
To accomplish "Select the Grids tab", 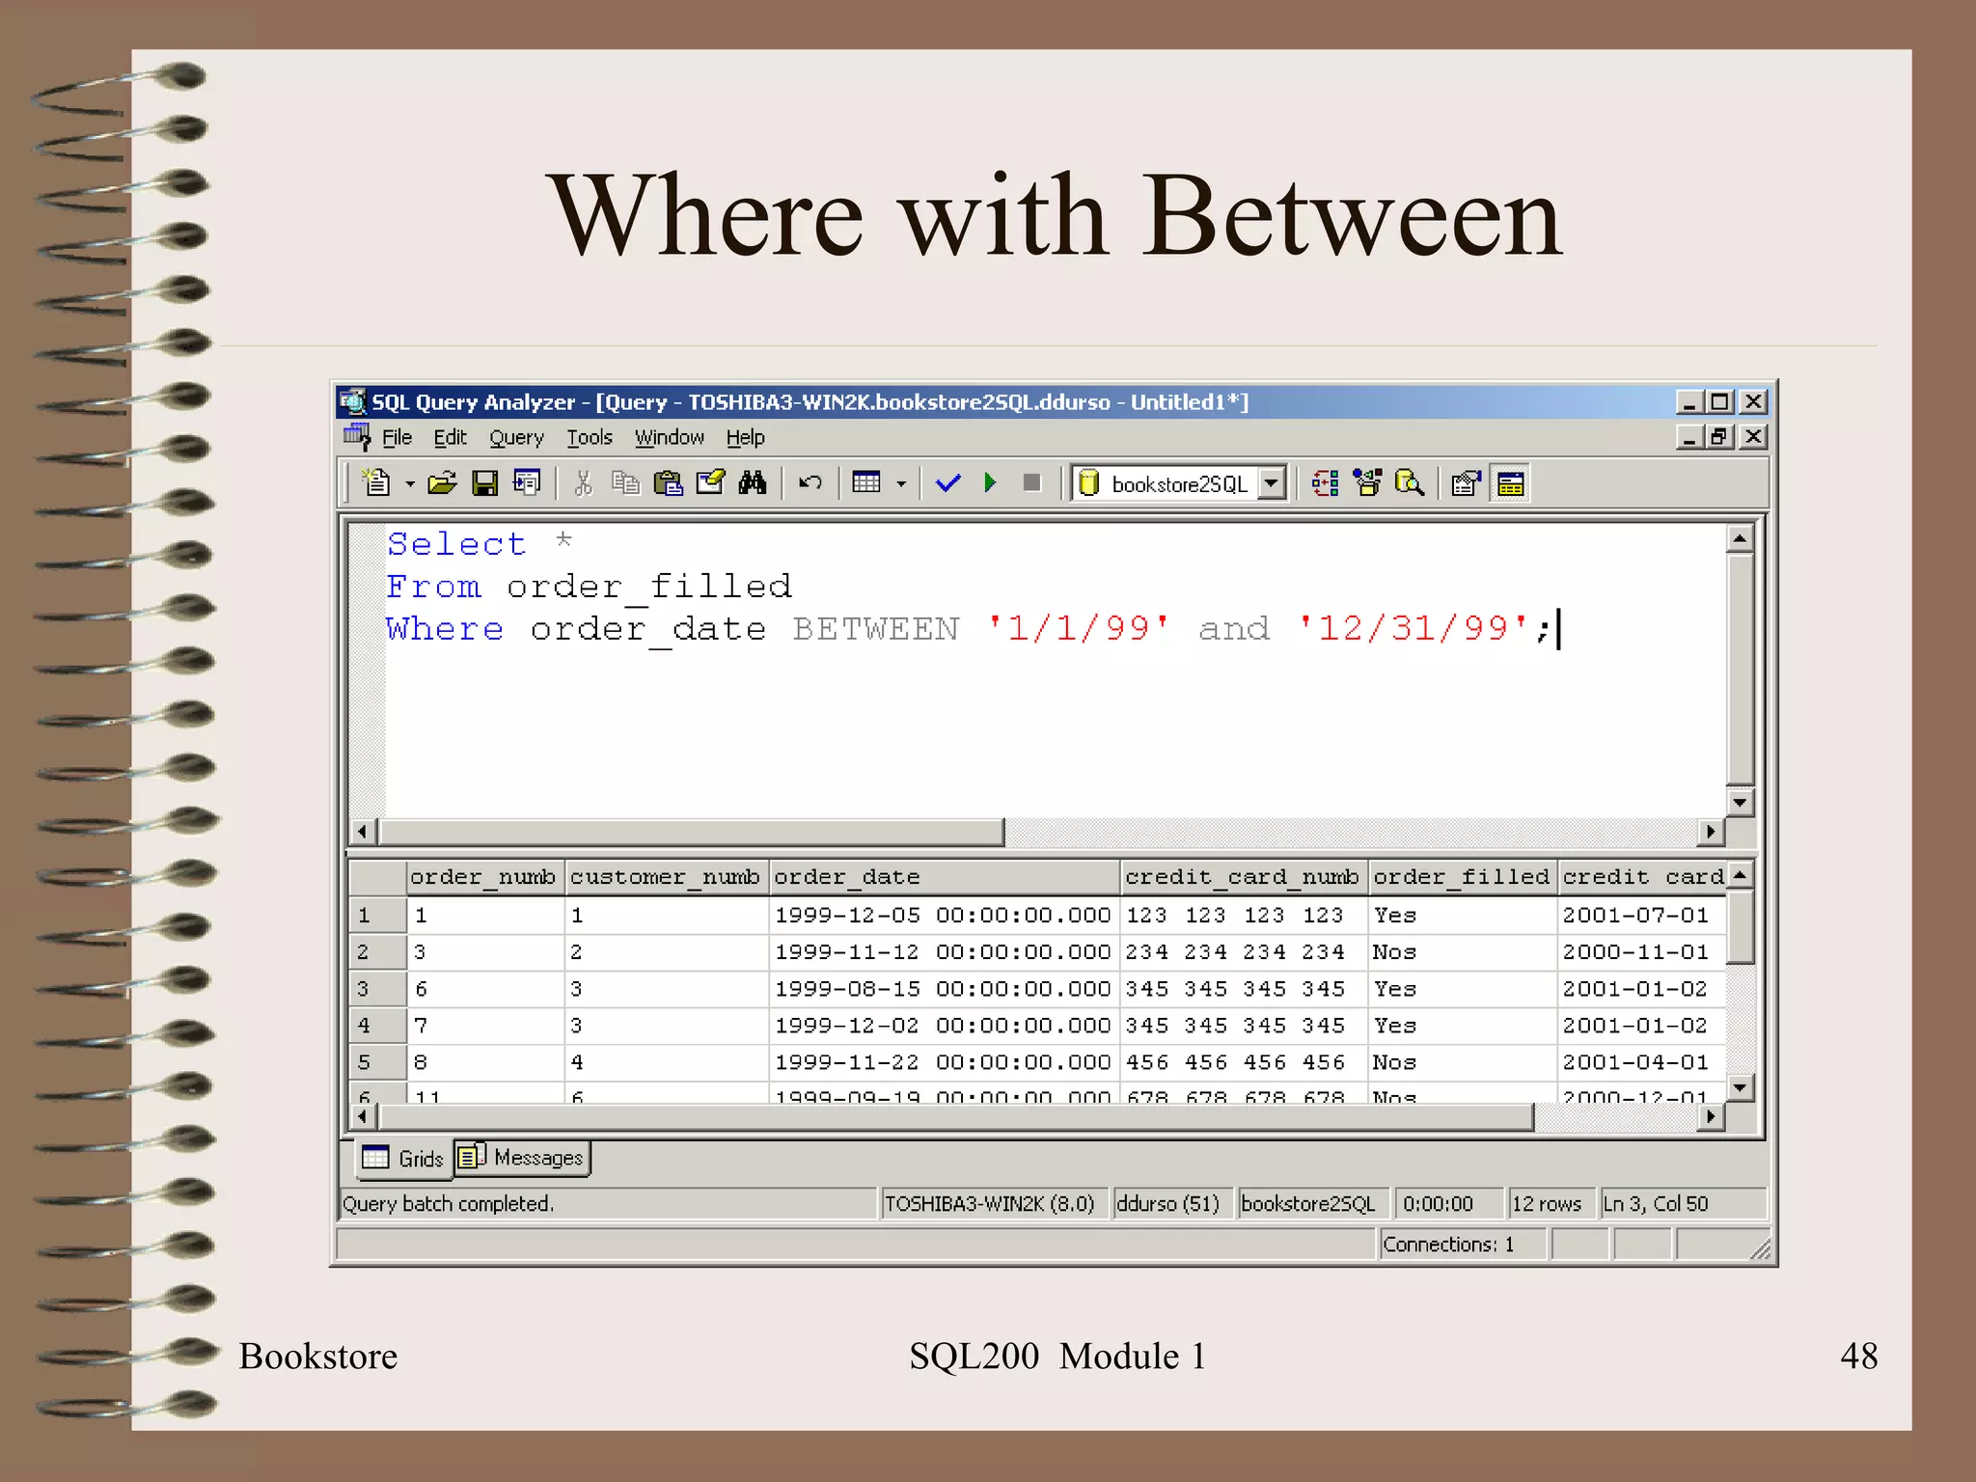I will pos(404,1158).
